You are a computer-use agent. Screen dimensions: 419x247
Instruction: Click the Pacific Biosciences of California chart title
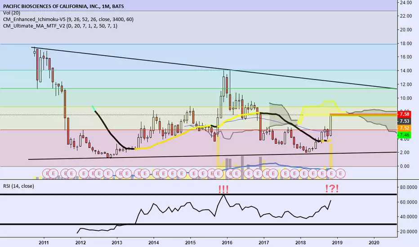[x=63, y=6]
